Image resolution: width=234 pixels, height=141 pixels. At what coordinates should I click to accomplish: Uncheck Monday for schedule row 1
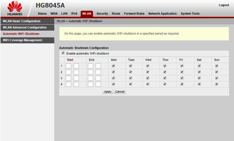(x=113, y=66)
